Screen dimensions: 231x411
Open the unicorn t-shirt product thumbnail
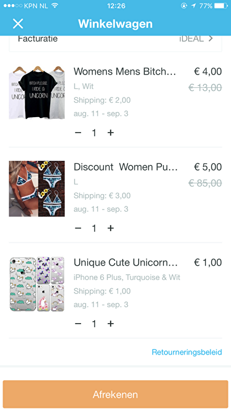pos(36,92)
